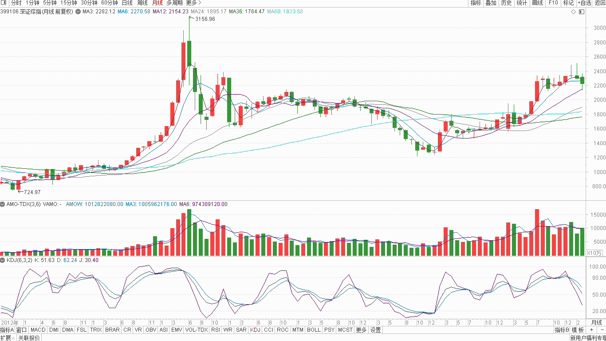Apply the DMA indicator
606x341 pixels.
click(67, 330)
